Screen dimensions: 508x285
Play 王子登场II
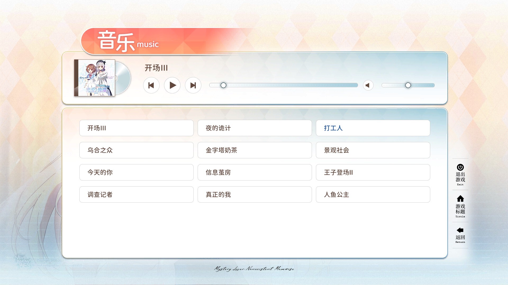coord(373,172)
